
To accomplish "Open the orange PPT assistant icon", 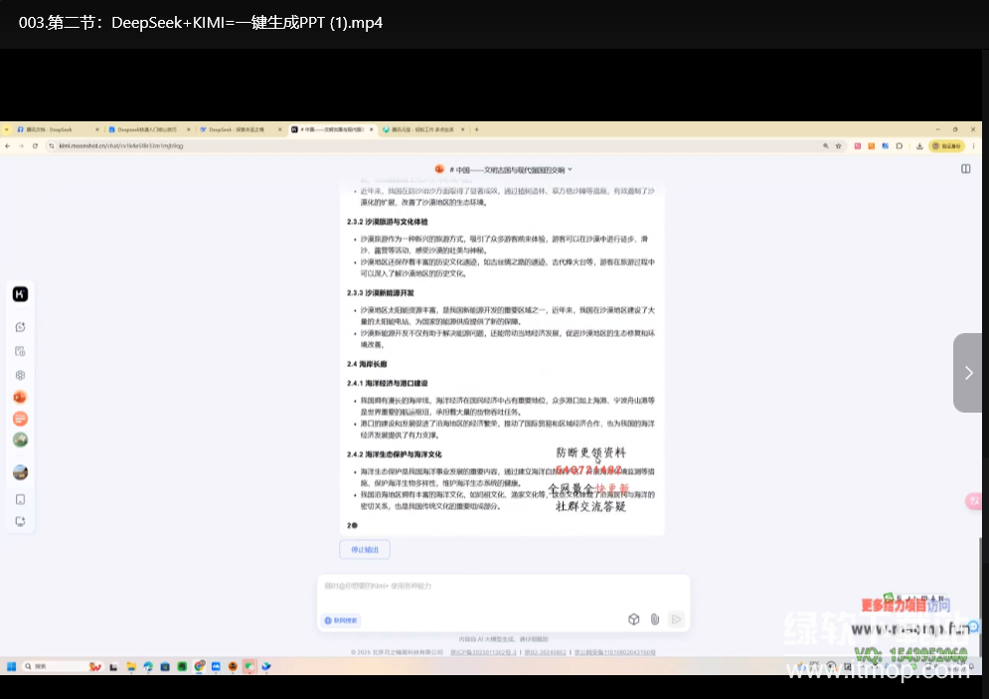I will point(20,397).
